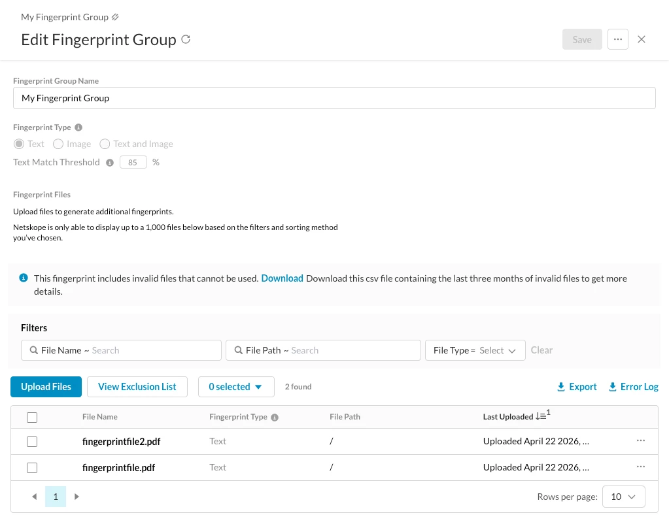Click the refresh icon beside Edit Fingerprint Group
The width and height of the screenshot is (669, 526).
pos(186,39)
